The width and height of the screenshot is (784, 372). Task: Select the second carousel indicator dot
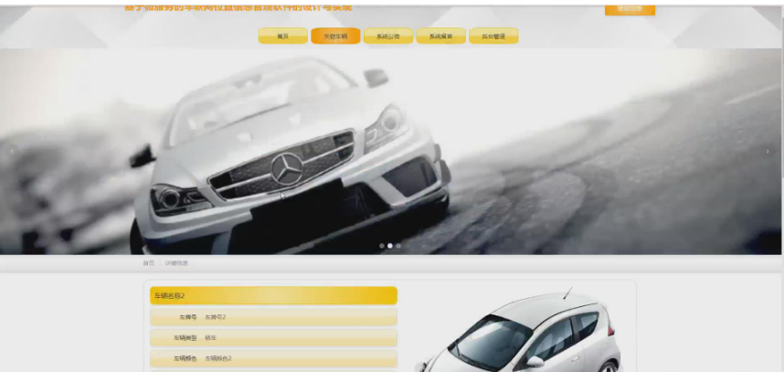pyautogui.click(x=390, y=246)
